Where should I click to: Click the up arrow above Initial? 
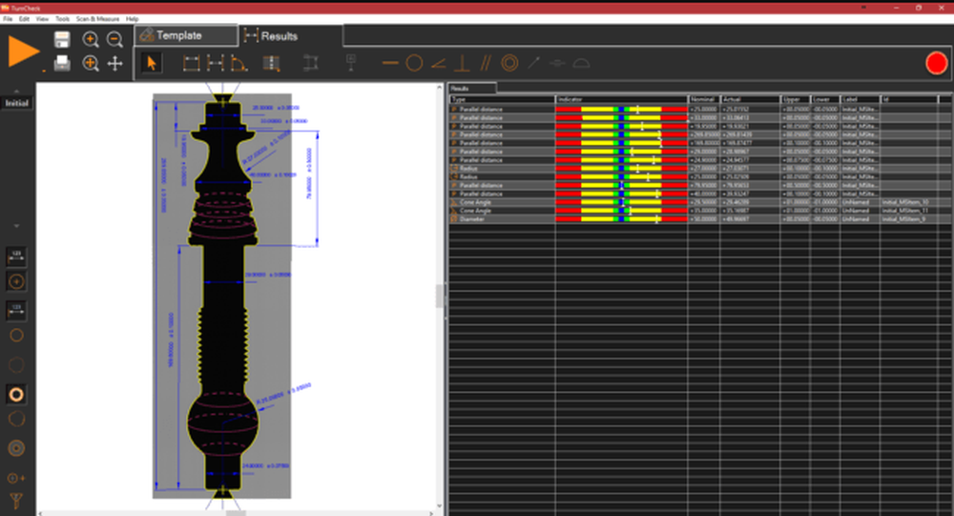point(17,92)
